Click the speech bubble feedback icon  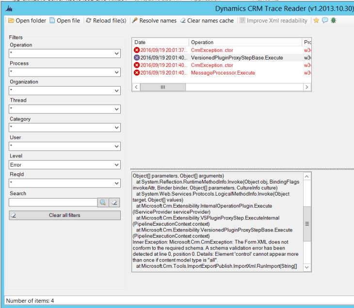point(324,20)
